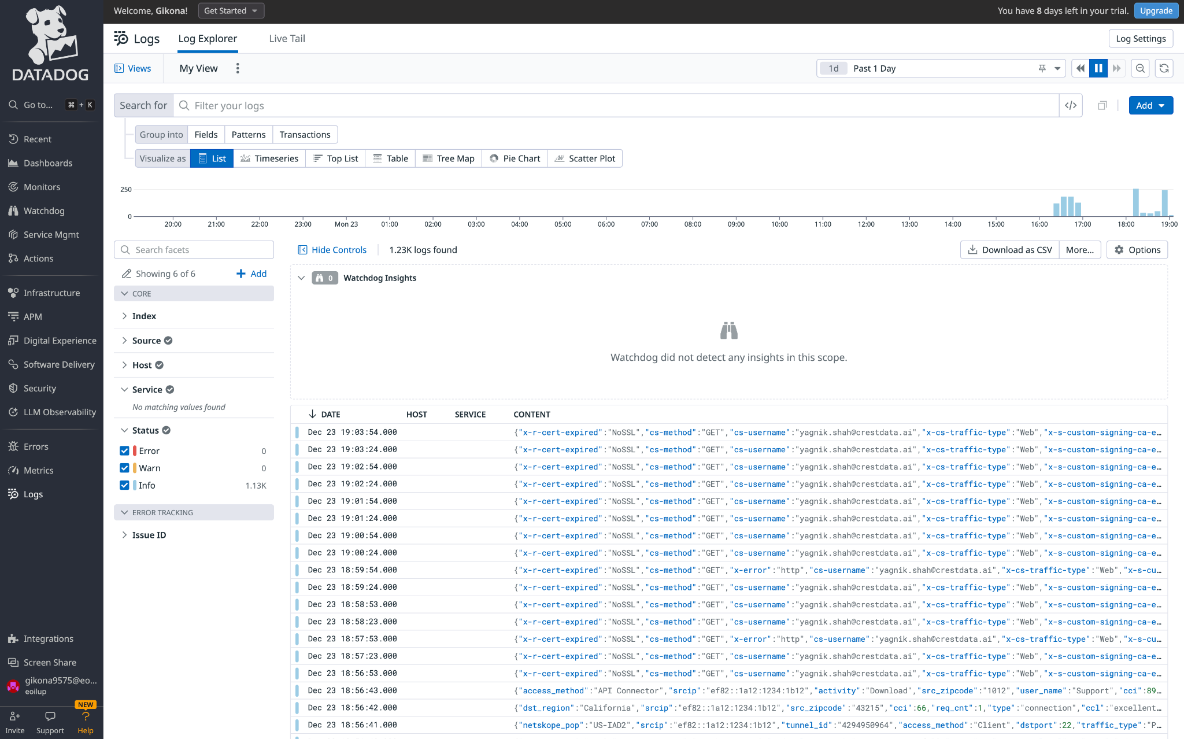Click Hide Controls link
Viewport: 1184px width, 739px height.
[332, 250]
